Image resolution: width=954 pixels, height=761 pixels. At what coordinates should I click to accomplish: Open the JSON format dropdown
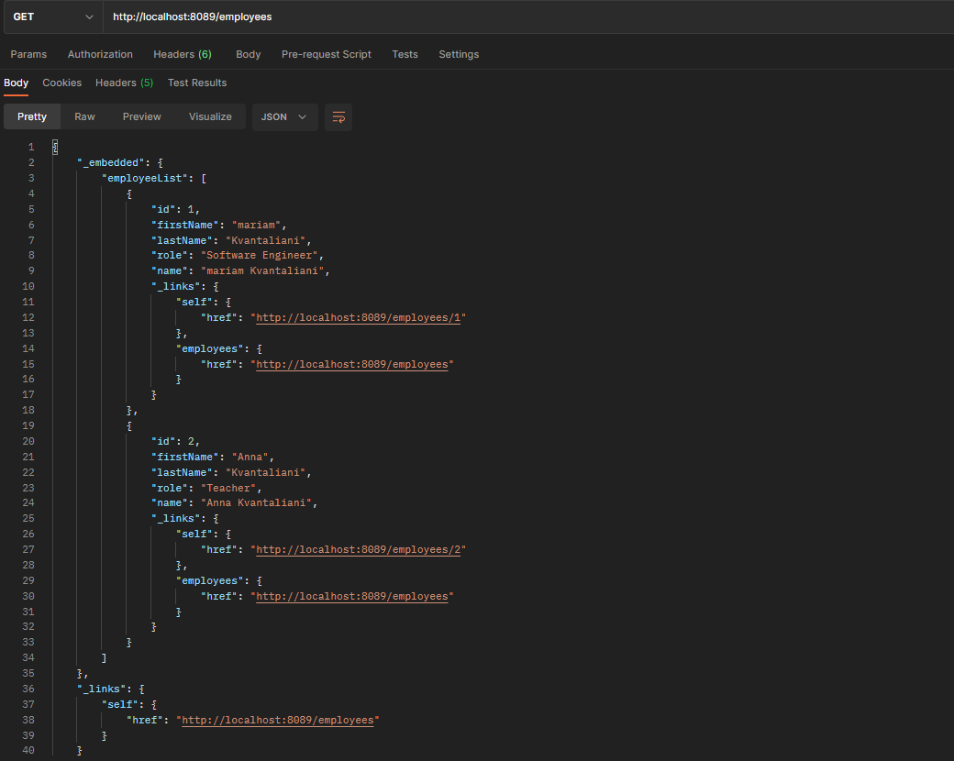284,116
